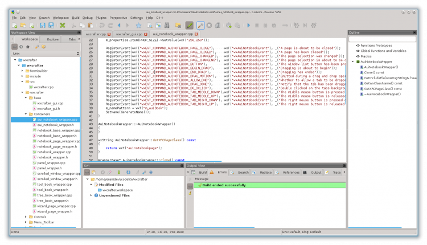
Task: Collapse the AuiNotebookWrapper outline node
Action: 353,62
